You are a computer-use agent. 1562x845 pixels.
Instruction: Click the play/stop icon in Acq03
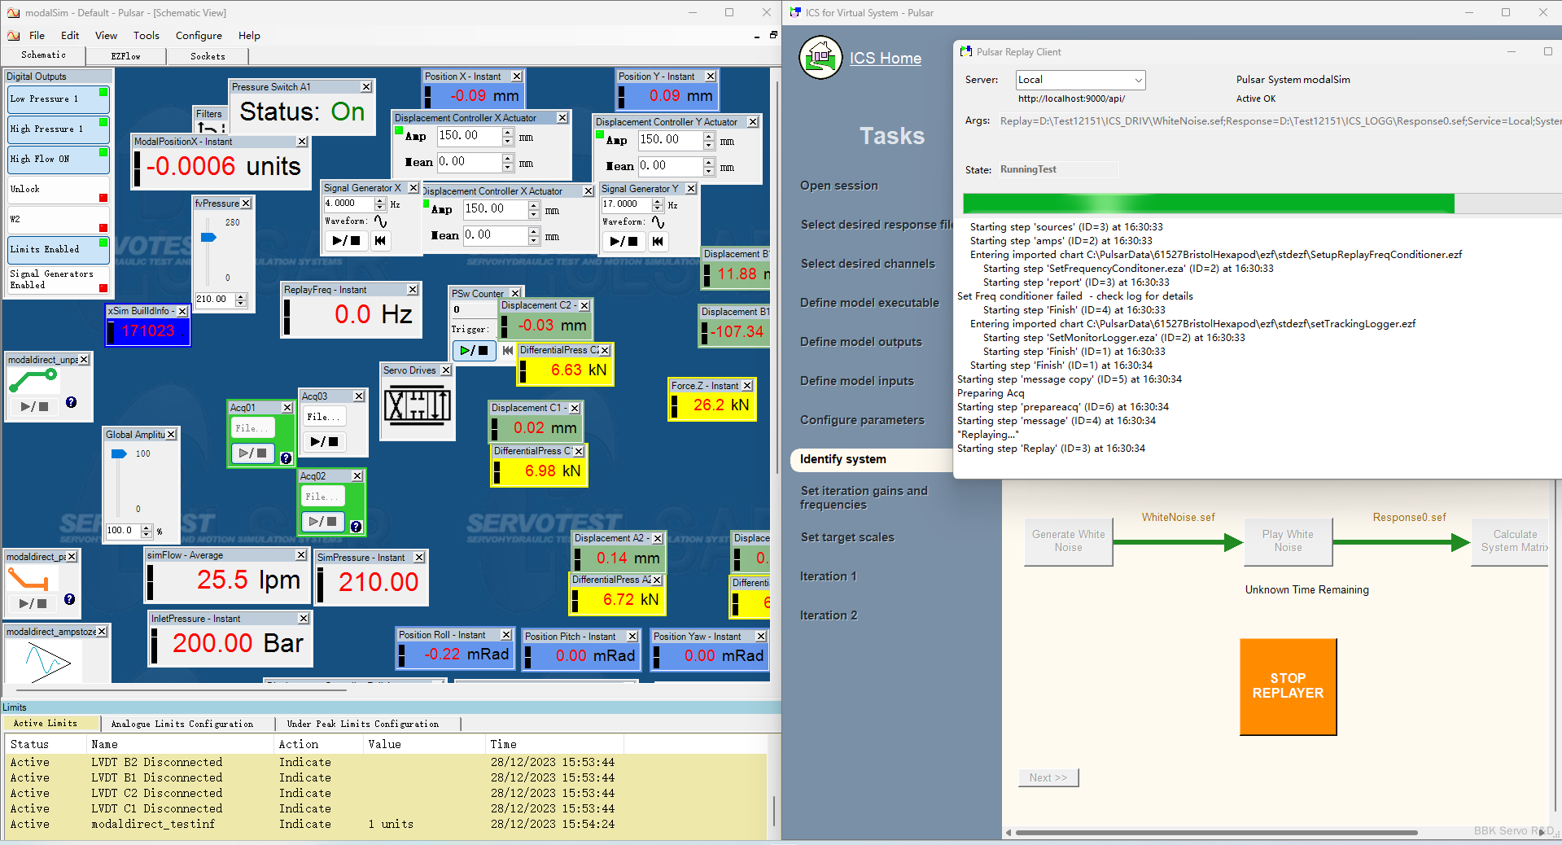324,442
